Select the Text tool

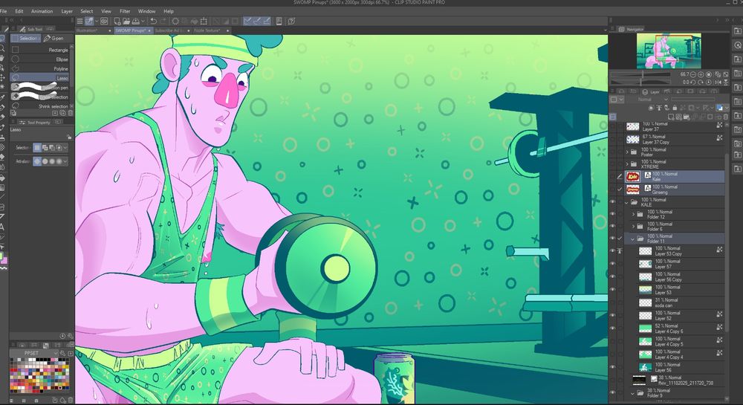[x=2, y=227]
